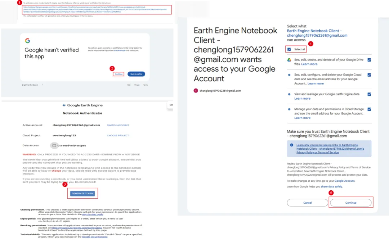The image size is (389, 240).
Task: Click SWITCH ACCOUNT next to active account
Action: point(118,125)
